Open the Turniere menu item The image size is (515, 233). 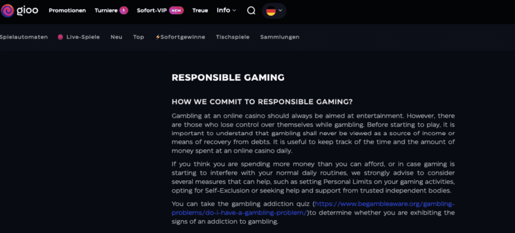point(106,11)
